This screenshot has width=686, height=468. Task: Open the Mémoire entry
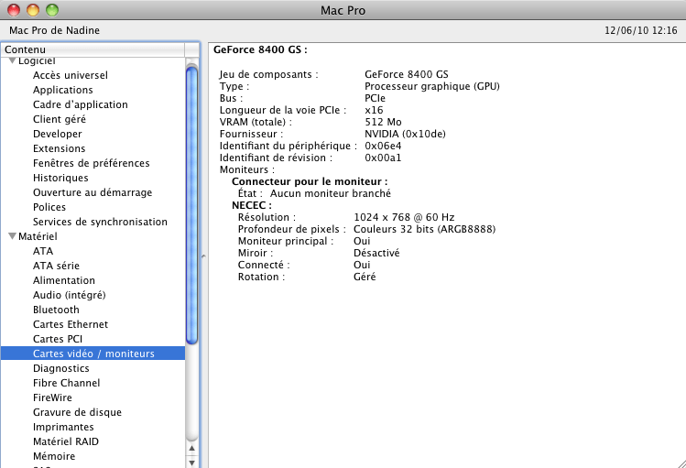(54, 456)
